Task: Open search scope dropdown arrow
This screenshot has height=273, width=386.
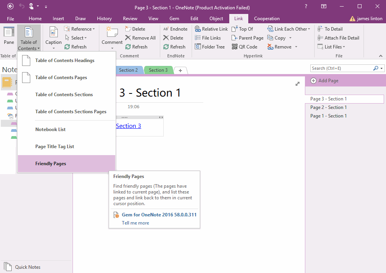Action: coord(382,68)
